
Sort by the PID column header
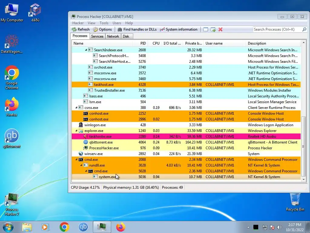pos(140,43)
